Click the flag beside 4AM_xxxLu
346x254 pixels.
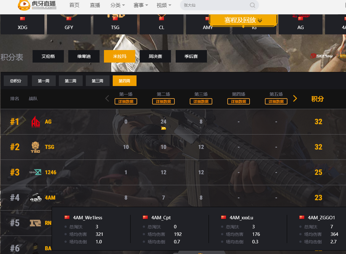click(x=224, y=217)
